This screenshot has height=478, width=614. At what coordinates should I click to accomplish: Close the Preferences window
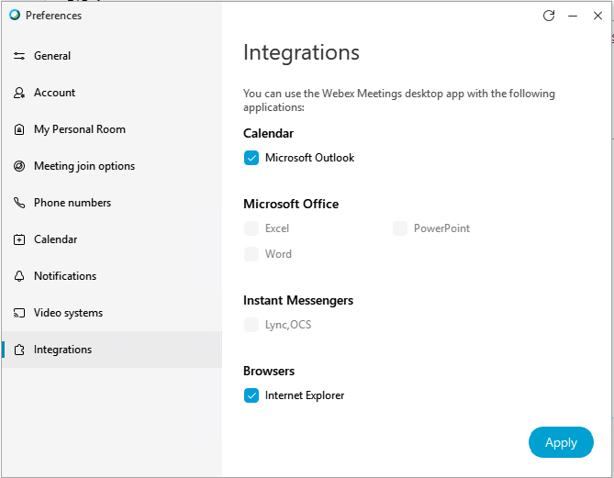(597, 16)
